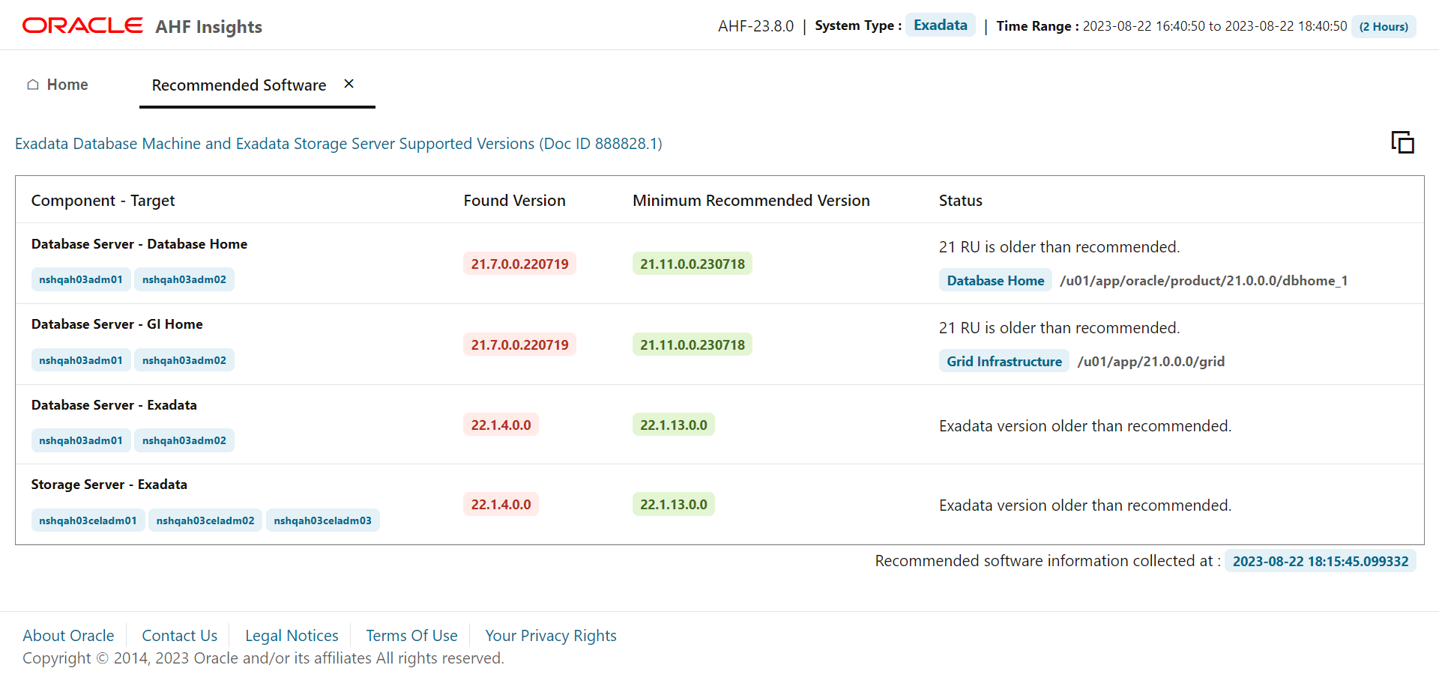Click the Status column header
The height and width of the screenshot is (677, 1439).
(960, 201)
